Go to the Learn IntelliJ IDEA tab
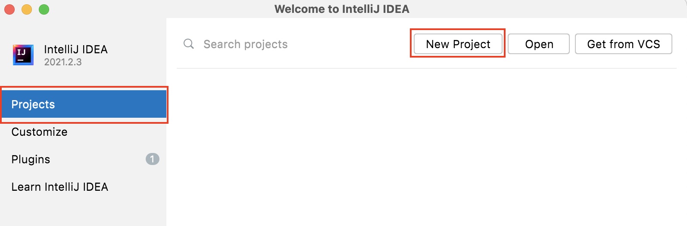 coord(60,187)
